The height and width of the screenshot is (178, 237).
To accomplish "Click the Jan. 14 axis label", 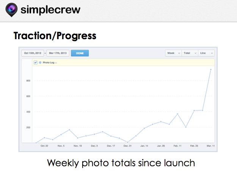I will click(144, 146).
